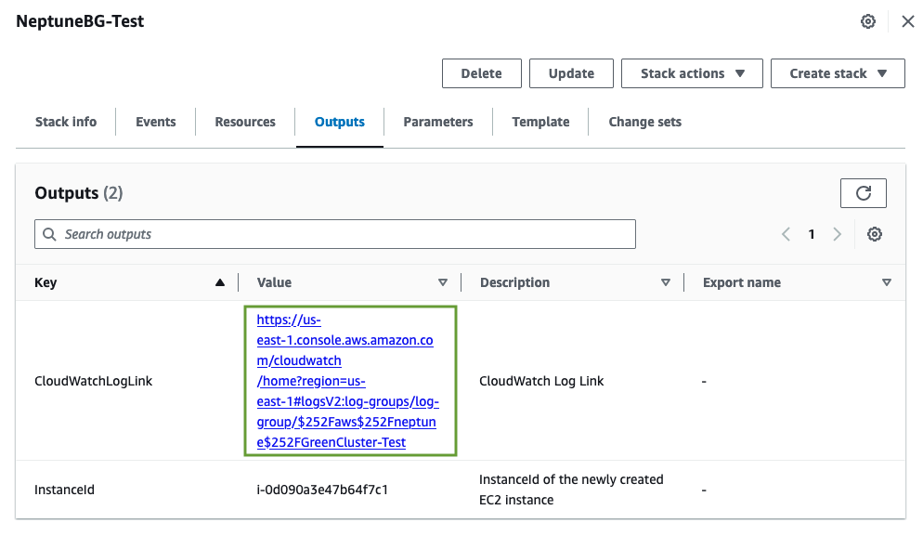The width and height of the screenshot is (923, 536).
Task: Switch to the Resources tab
Action: click(x=245, y=122)
